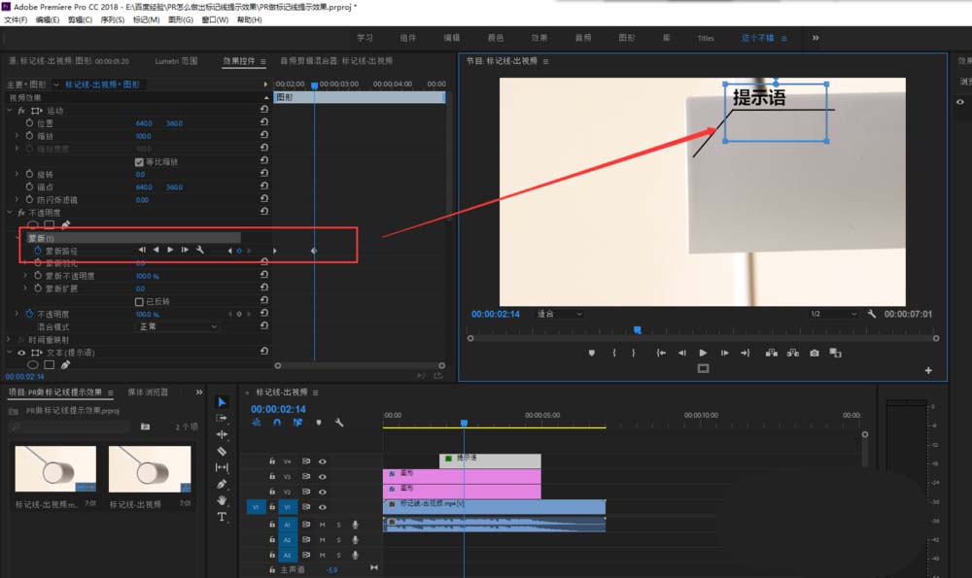Select the Pen tool in the timeline toolbar
The height and width of the screenshot is (578, 972).
(x=222, y=484)
